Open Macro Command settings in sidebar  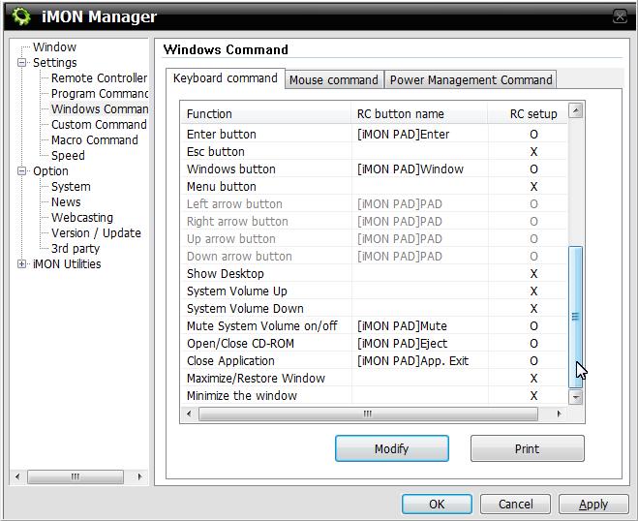point(94,140)
